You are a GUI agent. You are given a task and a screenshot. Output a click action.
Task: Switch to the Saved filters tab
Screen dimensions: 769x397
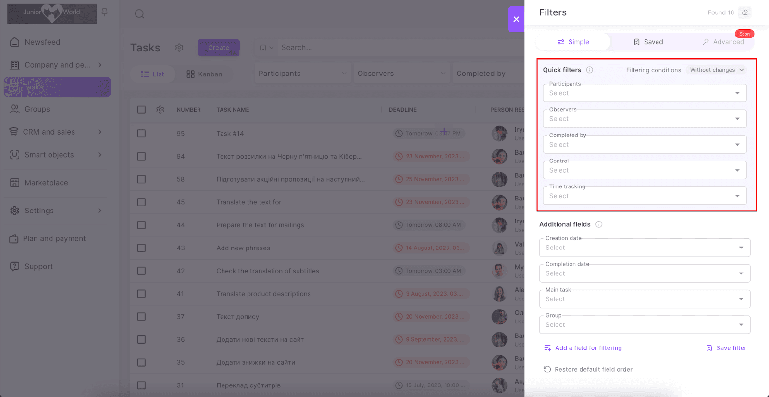pyautogui.click(x=648, y=42)
